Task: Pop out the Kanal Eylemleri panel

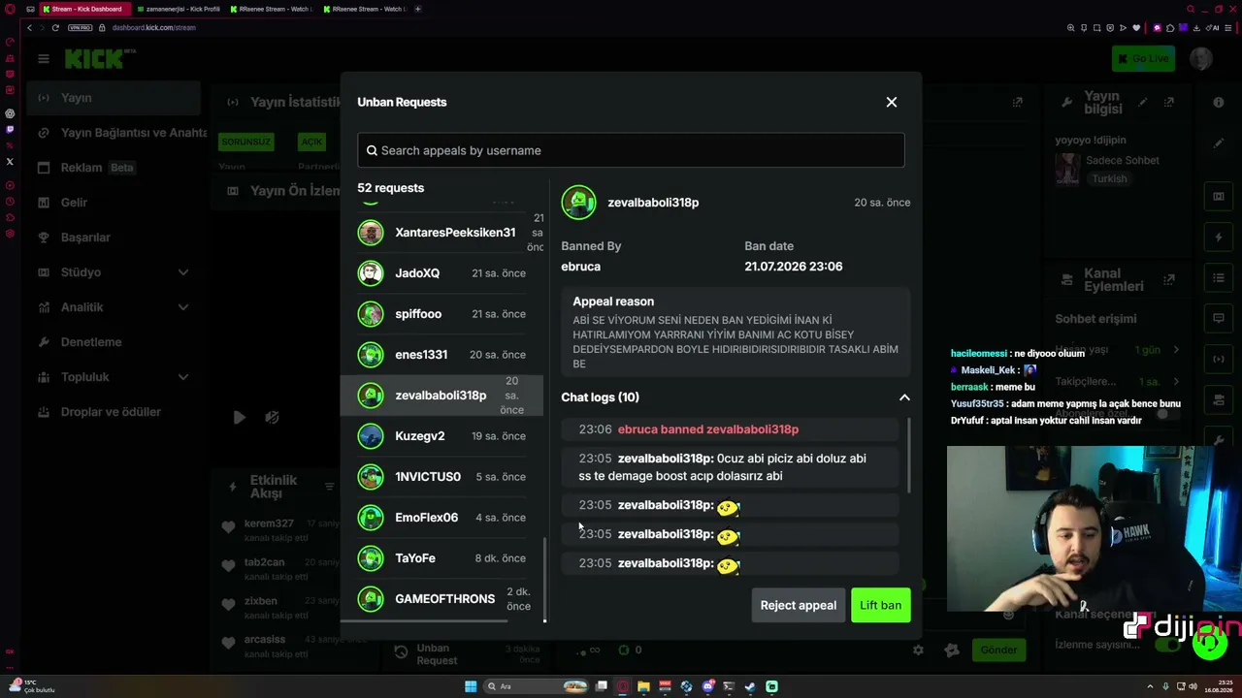Action: coord(1169,280)
